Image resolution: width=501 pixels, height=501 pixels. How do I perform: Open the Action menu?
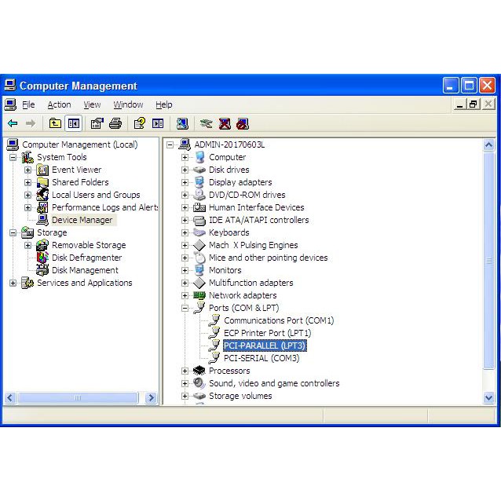tap(59, 104)
